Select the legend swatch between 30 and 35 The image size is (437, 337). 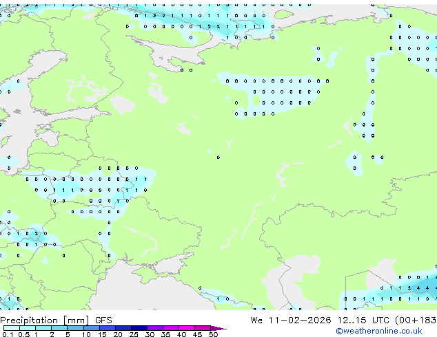[154, 328]
